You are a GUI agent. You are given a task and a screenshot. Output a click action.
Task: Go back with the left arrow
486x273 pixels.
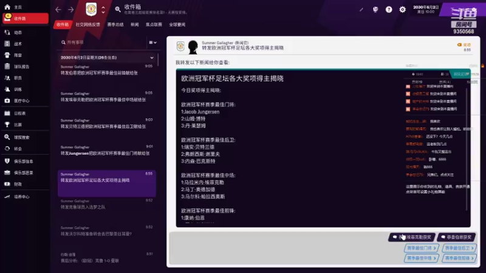58,10
